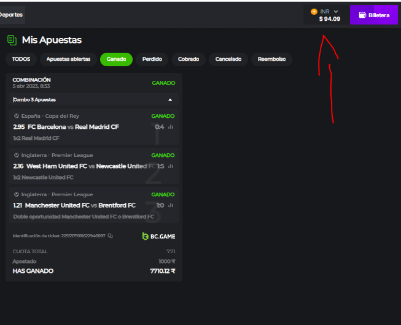Open stats icon for Barcelona vs Real Madrid
Viewport: 401px width, 325px height.
(171, 127)
